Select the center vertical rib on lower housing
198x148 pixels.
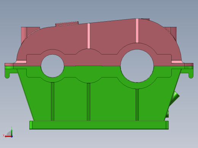pyautogui.click(x=89, y=102)
